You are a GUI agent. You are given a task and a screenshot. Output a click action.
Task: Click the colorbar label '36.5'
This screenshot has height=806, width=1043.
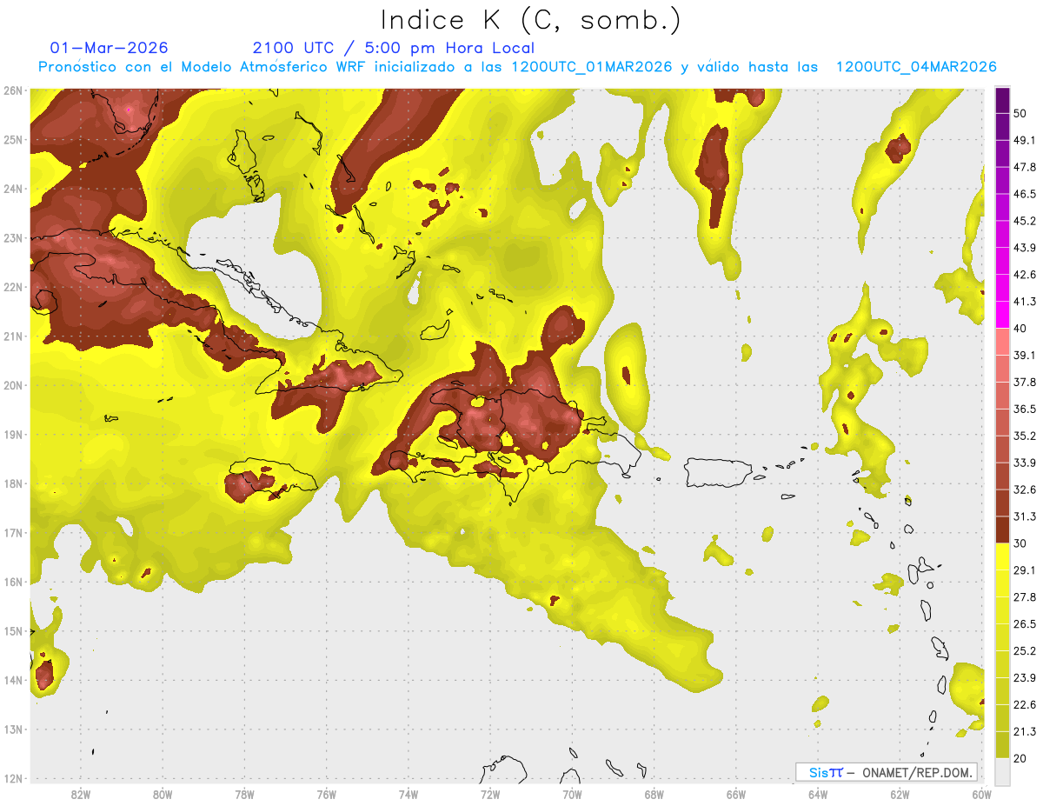point(1025,410)
